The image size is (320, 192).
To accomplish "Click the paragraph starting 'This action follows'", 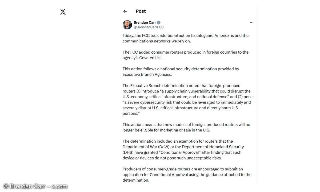I will pyautogui.click(x=181, y=72).
